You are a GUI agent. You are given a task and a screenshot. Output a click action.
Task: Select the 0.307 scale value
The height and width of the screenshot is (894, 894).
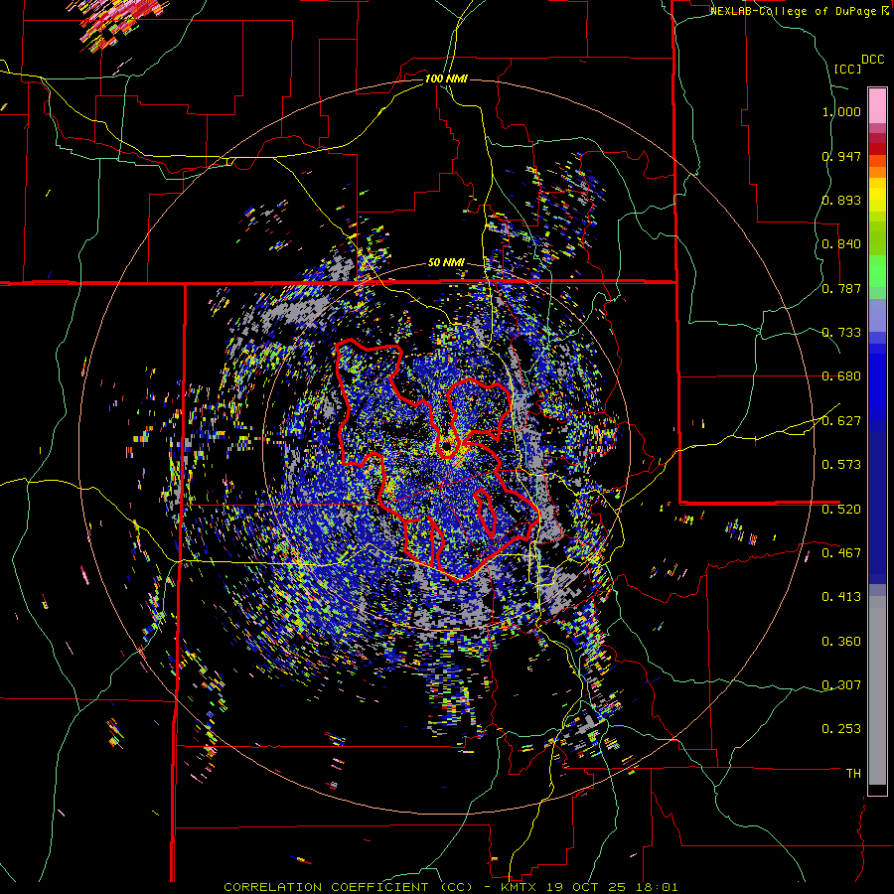(841, 684)
